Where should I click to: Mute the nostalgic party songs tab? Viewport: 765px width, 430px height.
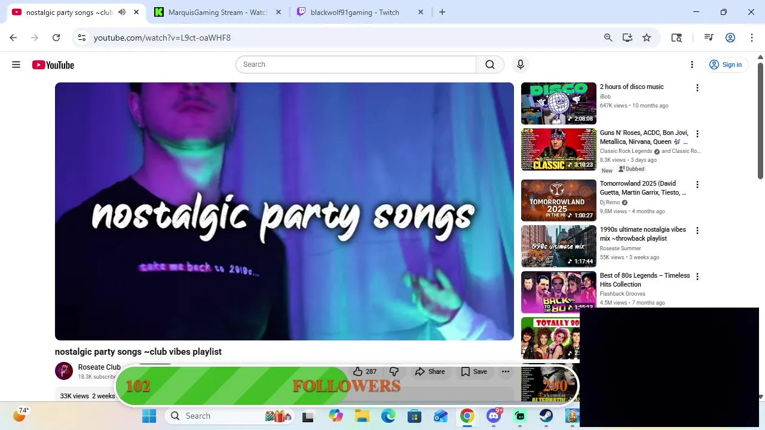122,12
